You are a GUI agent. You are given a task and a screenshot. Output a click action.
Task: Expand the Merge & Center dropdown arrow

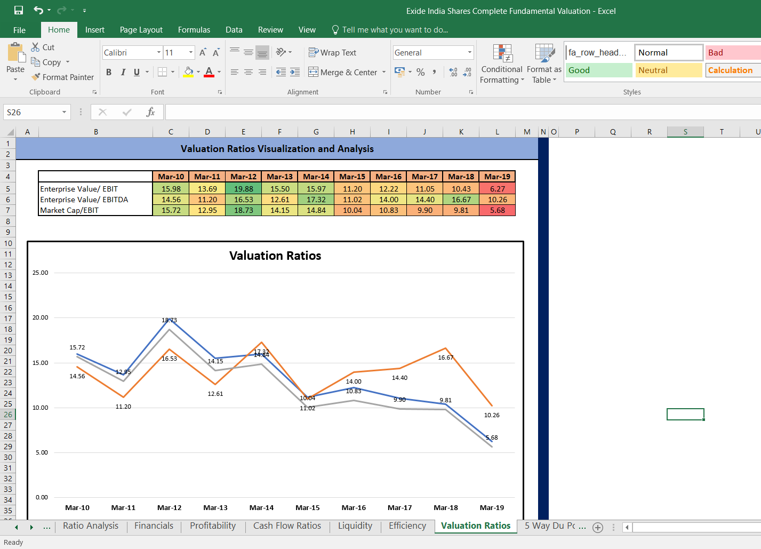pyautogui.click(x=384, y=72)
